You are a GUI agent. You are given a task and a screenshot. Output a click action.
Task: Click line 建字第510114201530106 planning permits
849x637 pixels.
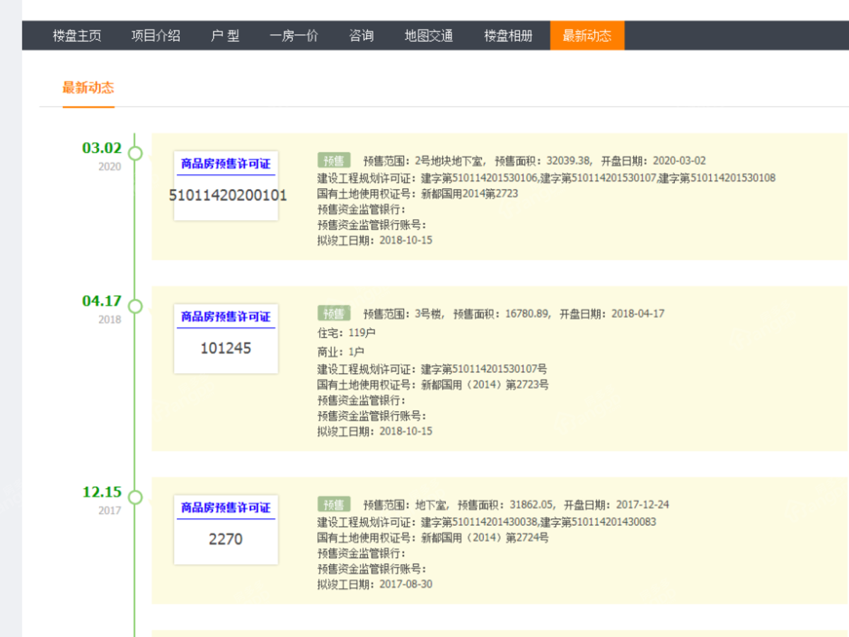546,178
